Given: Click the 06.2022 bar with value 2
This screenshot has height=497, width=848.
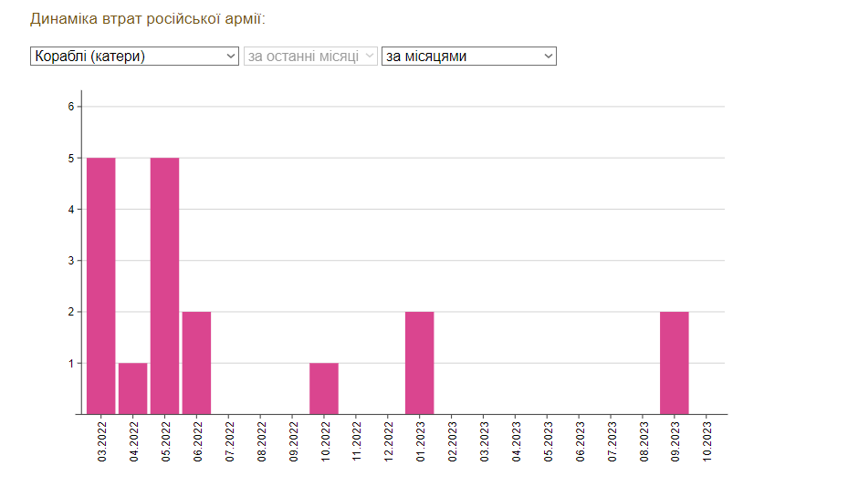Looking at the screenshot, I should (196, 363).
